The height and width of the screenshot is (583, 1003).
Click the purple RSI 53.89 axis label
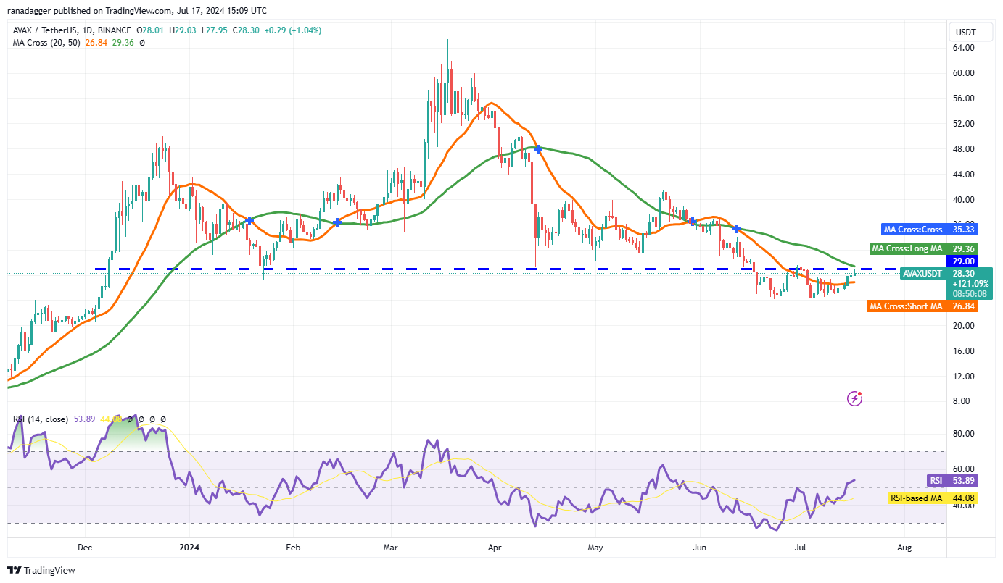click(x=952, y=480)
